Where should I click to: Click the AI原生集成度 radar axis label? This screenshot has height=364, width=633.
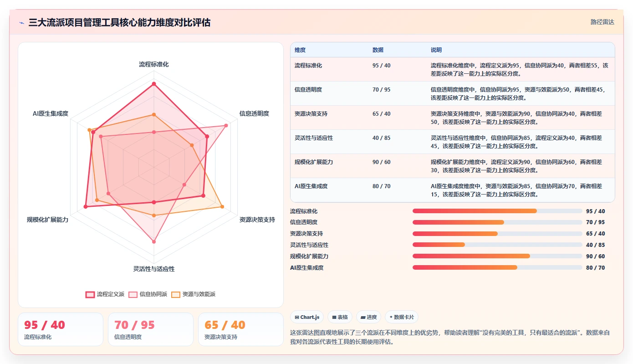[x=51, y=113]
